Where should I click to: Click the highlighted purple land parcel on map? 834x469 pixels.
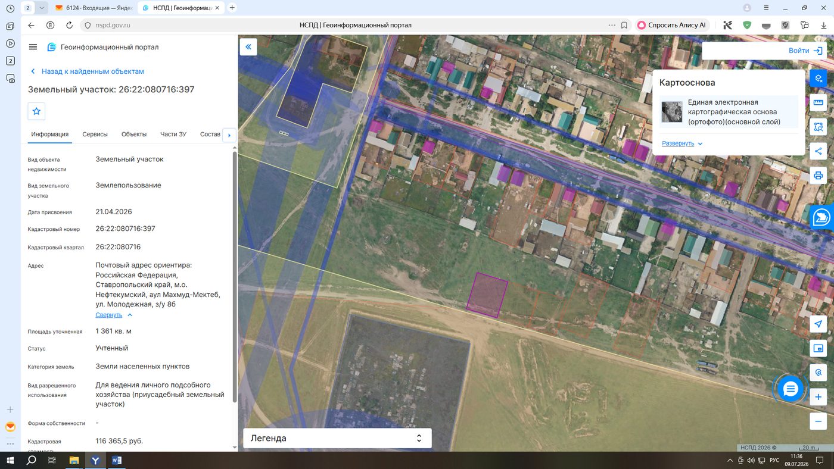point(487,295)
